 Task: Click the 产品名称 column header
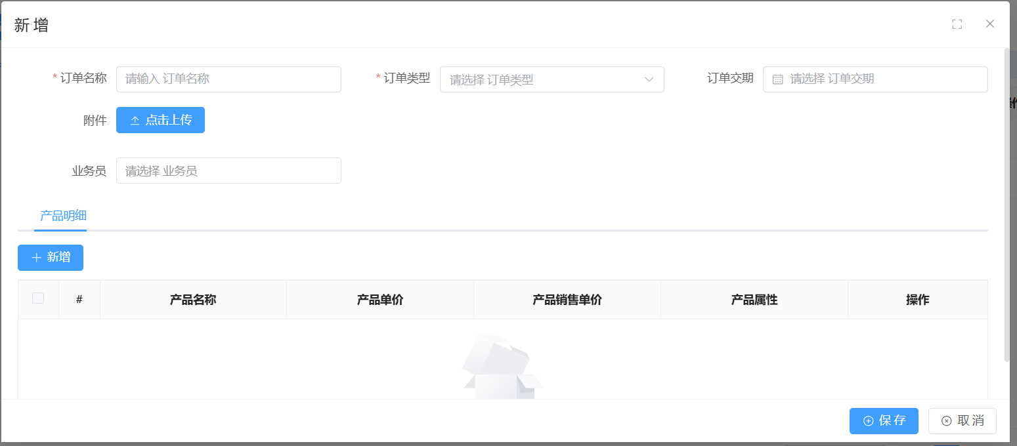pyautogui.click(x=193, y=300)
